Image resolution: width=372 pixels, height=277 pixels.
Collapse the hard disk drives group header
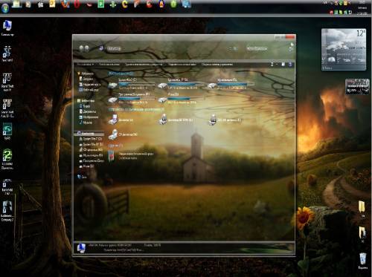click(x=121, y=74)
